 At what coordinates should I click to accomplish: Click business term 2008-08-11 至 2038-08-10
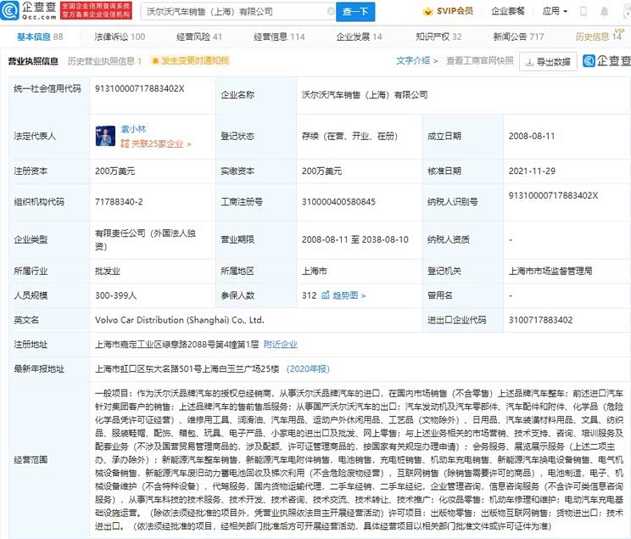(355, 239)
